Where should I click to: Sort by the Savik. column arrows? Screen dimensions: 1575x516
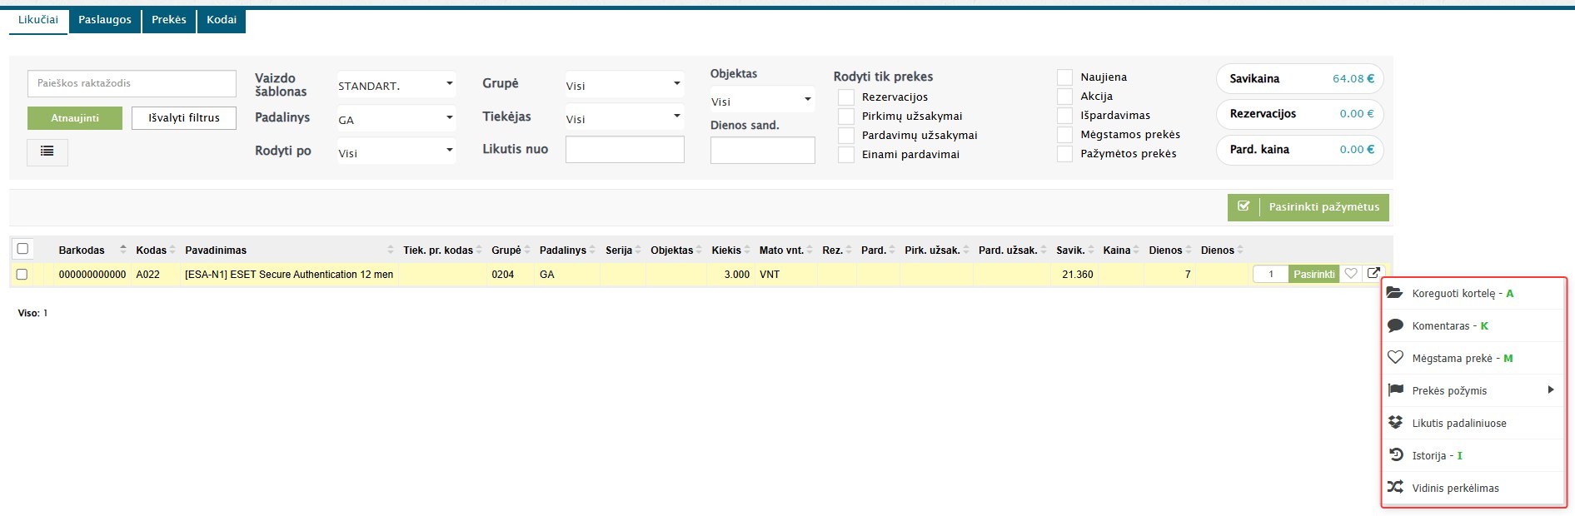point(1091,250)
